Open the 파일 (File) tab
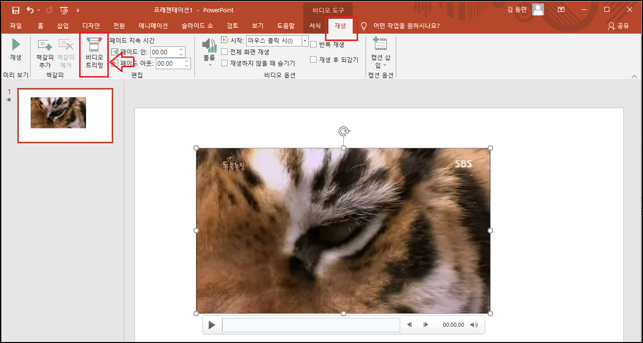 click(x=16, y=26)
